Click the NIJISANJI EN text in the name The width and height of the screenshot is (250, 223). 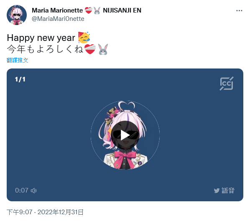122,10
